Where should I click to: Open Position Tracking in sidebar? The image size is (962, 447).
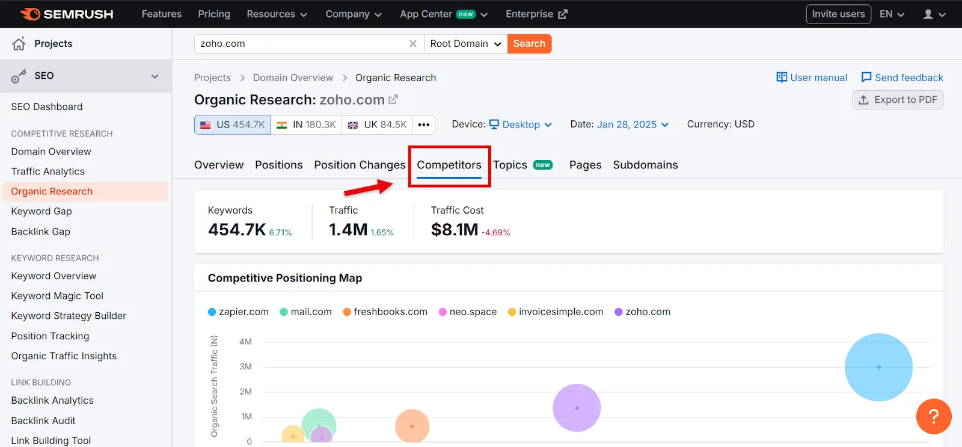(x=50, y=336)
